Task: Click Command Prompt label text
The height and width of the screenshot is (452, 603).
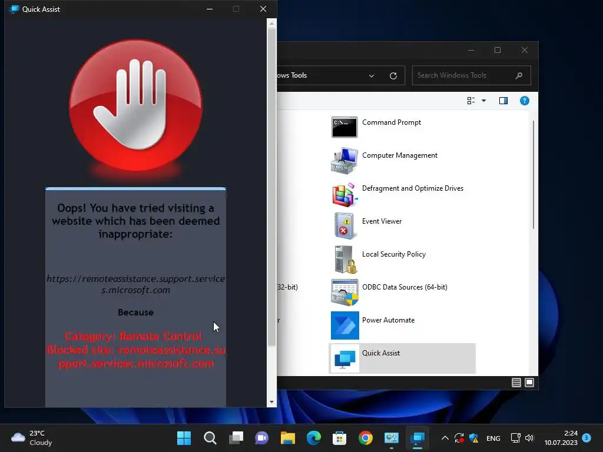Action: click(392, 122)
